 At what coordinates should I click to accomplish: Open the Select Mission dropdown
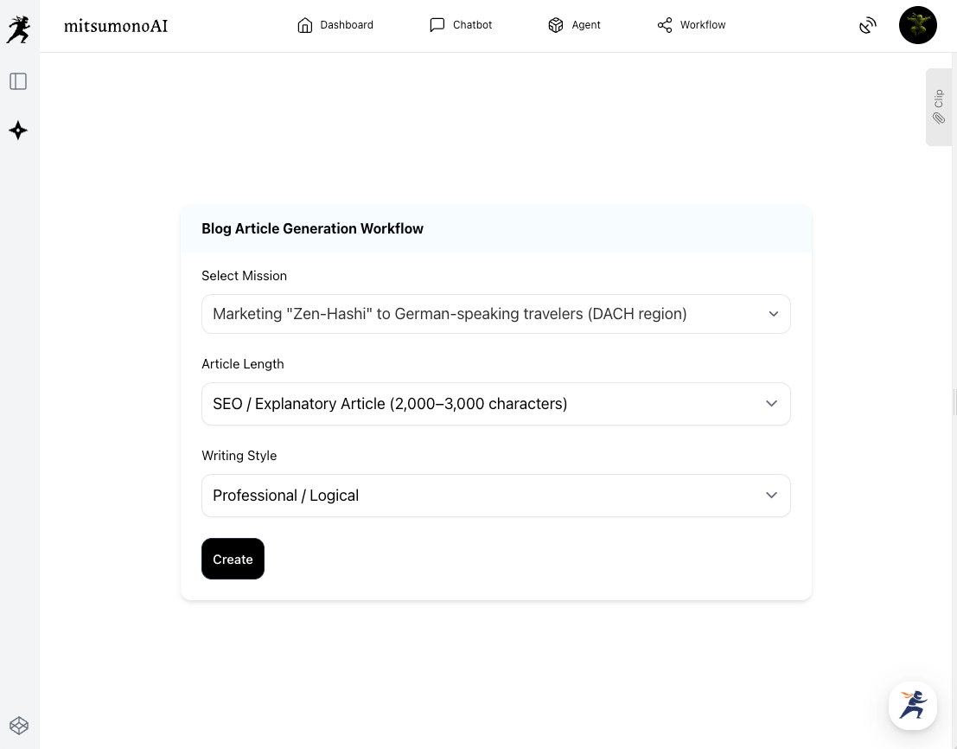click(495, 314)
